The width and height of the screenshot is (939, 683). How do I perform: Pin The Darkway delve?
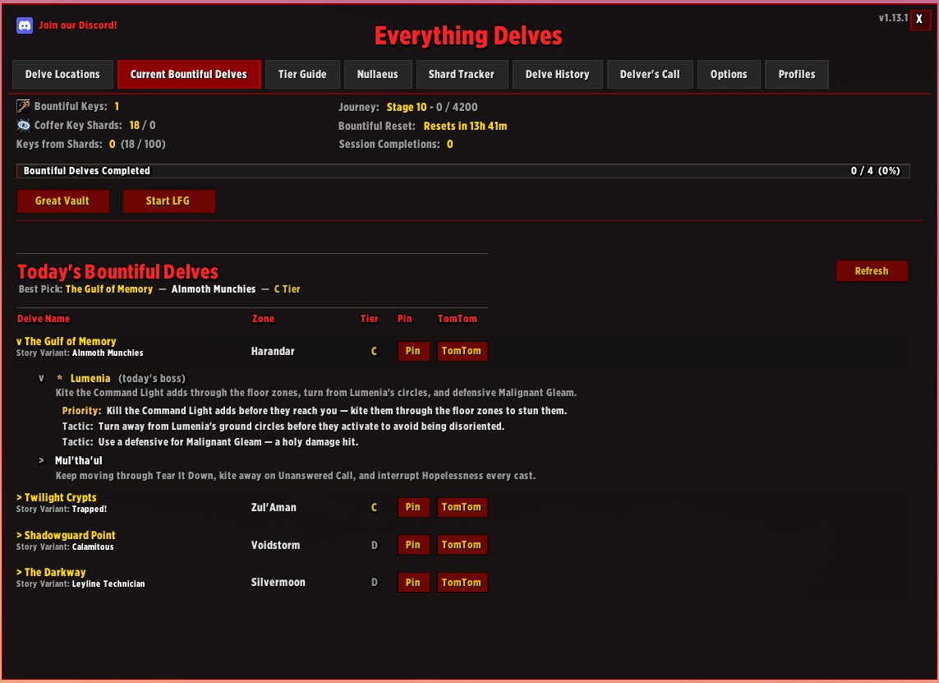(x=413, y=583)
